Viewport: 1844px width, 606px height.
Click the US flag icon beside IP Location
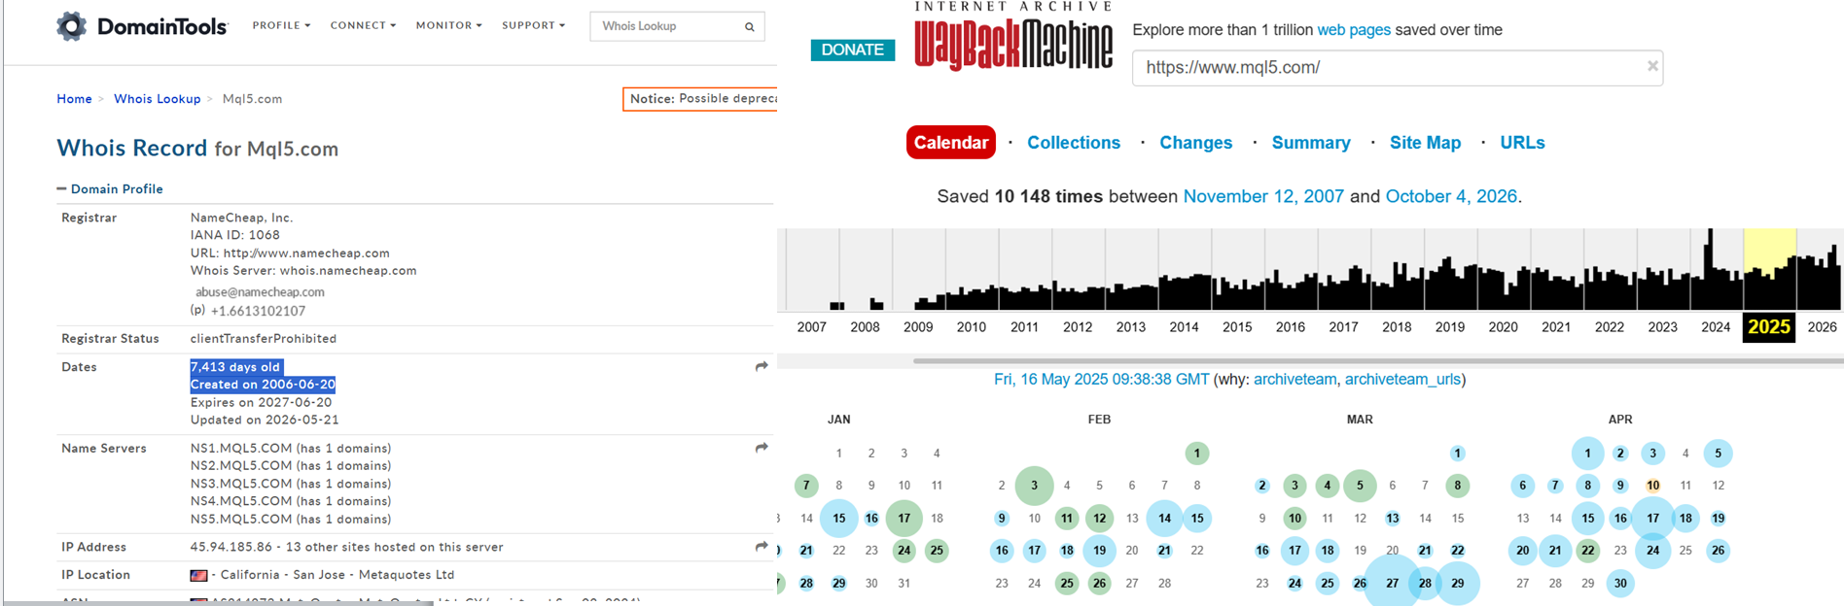click(x=199, y=575)
